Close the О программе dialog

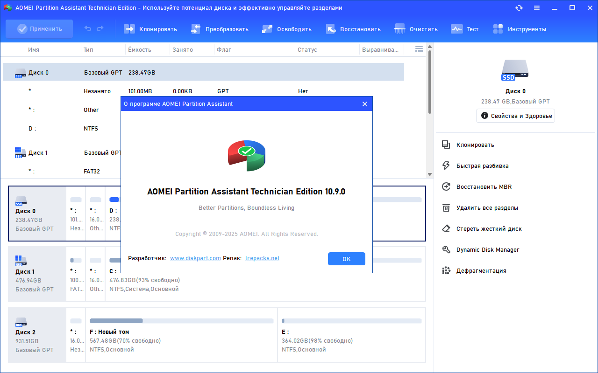point(365,104)
